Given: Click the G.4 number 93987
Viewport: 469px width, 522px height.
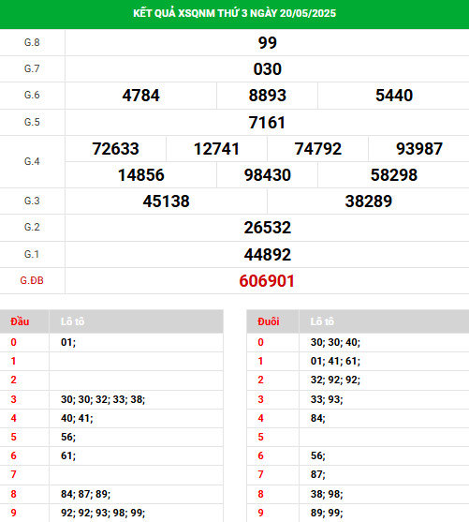Looking at the screenshot, I should tap(419, 149).
